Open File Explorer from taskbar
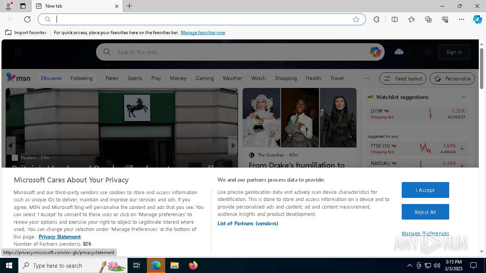 coord(174,265)
